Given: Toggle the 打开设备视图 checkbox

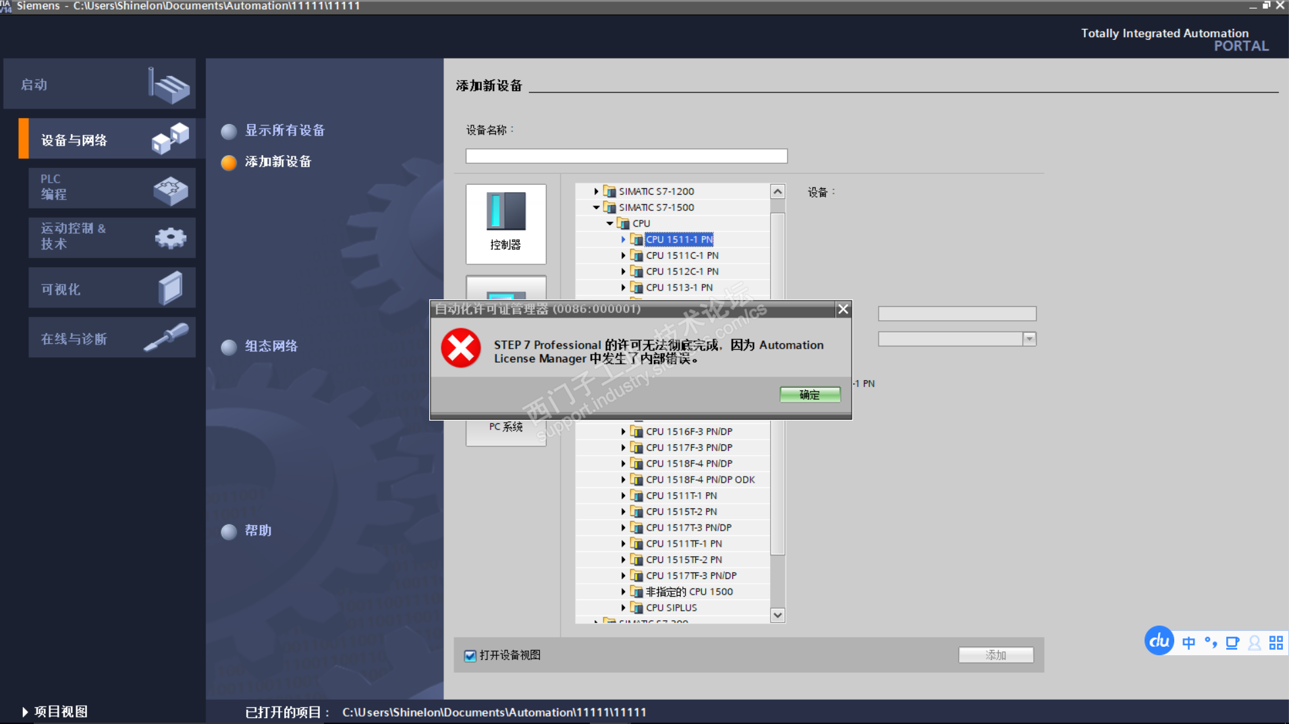Looking at the screenshot, I should tap(470, 655).
